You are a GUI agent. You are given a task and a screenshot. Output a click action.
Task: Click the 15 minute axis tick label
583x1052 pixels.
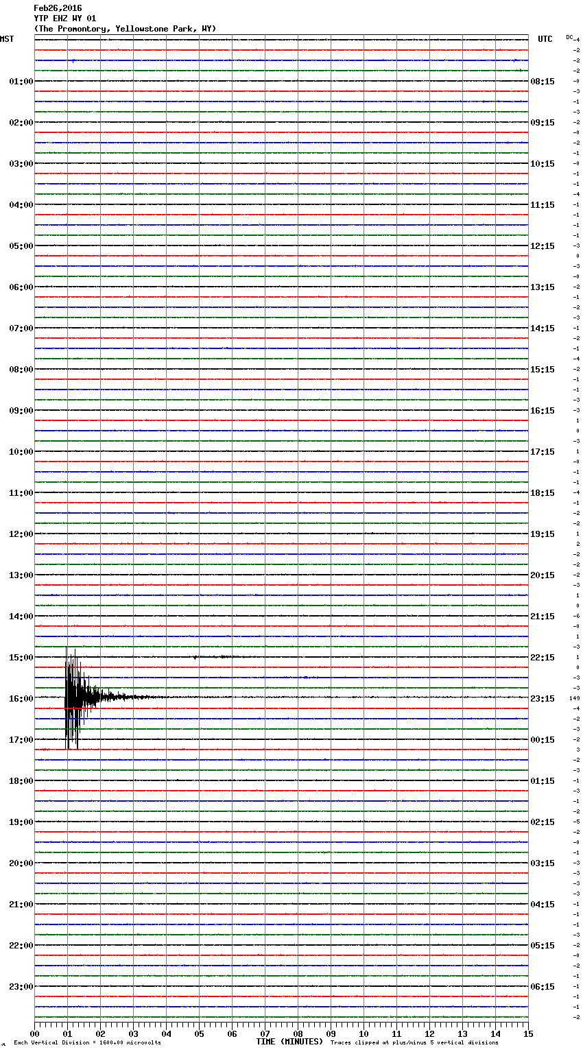point(528,1033)
